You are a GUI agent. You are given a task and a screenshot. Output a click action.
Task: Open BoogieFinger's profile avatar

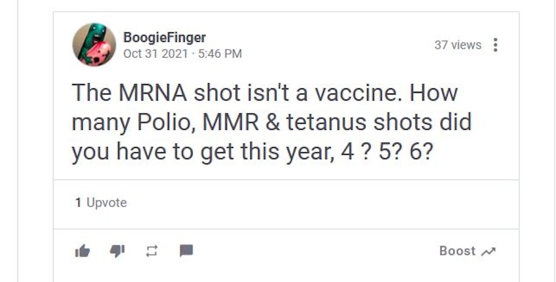(x=94, y=45)
